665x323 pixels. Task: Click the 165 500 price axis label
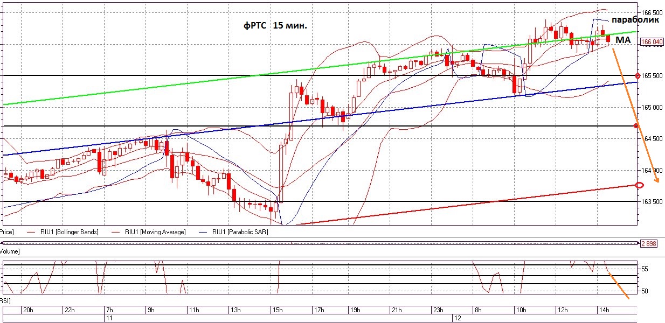pyautogui.click(x=653, y=76)
